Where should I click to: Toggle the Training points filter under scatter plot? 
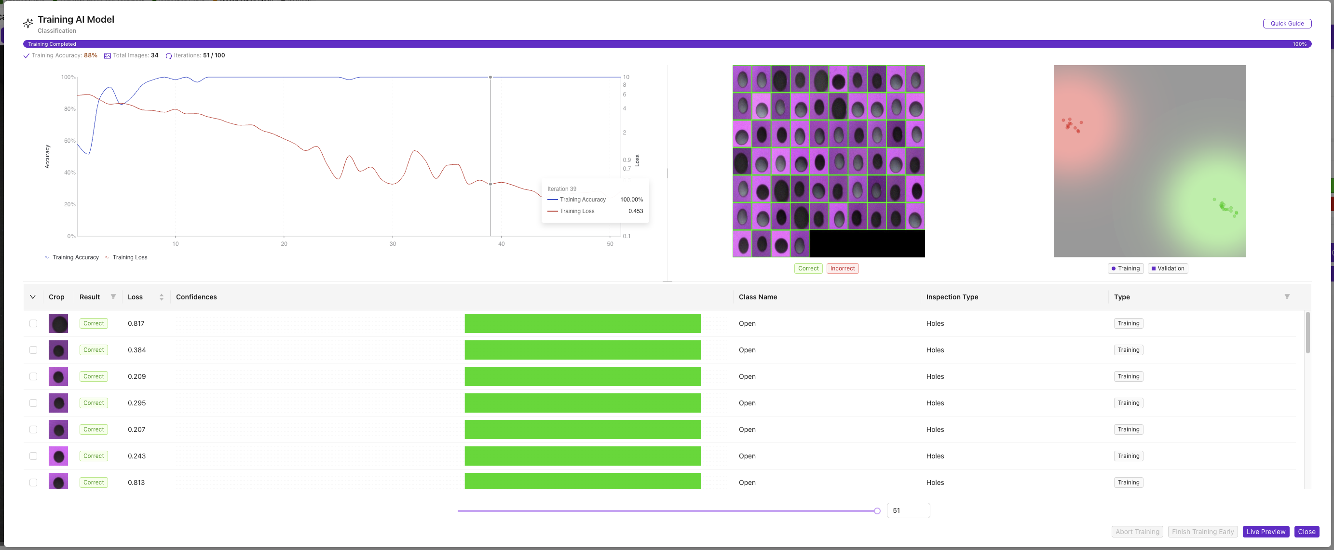click(x=1125, y=268)
